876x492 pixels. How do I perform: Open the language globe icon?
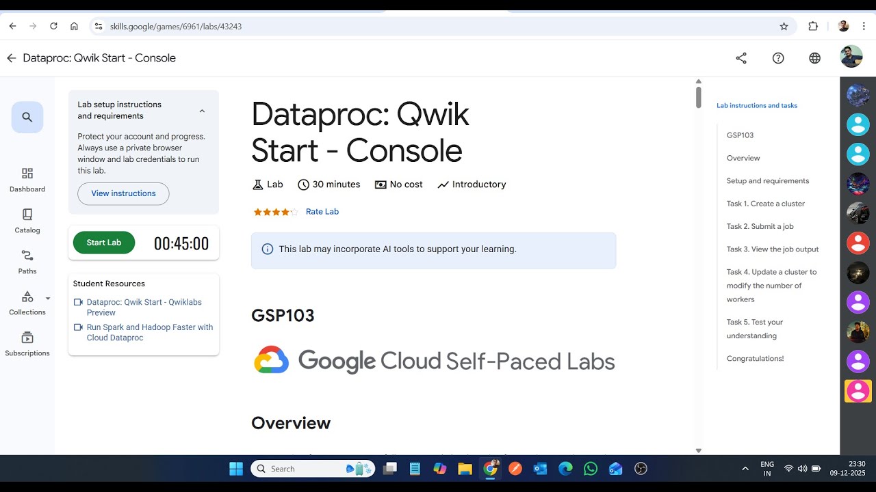pos(814,58)
